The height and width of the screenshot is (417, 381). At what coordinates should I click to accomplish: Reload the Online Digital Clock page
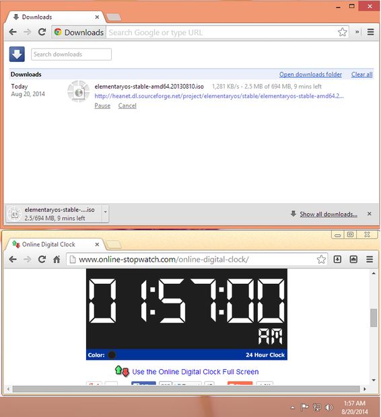point(42,260)
